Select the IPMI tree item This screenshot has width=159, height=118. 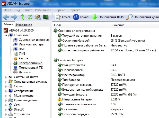pyautogui.click(x=22, y=54)
